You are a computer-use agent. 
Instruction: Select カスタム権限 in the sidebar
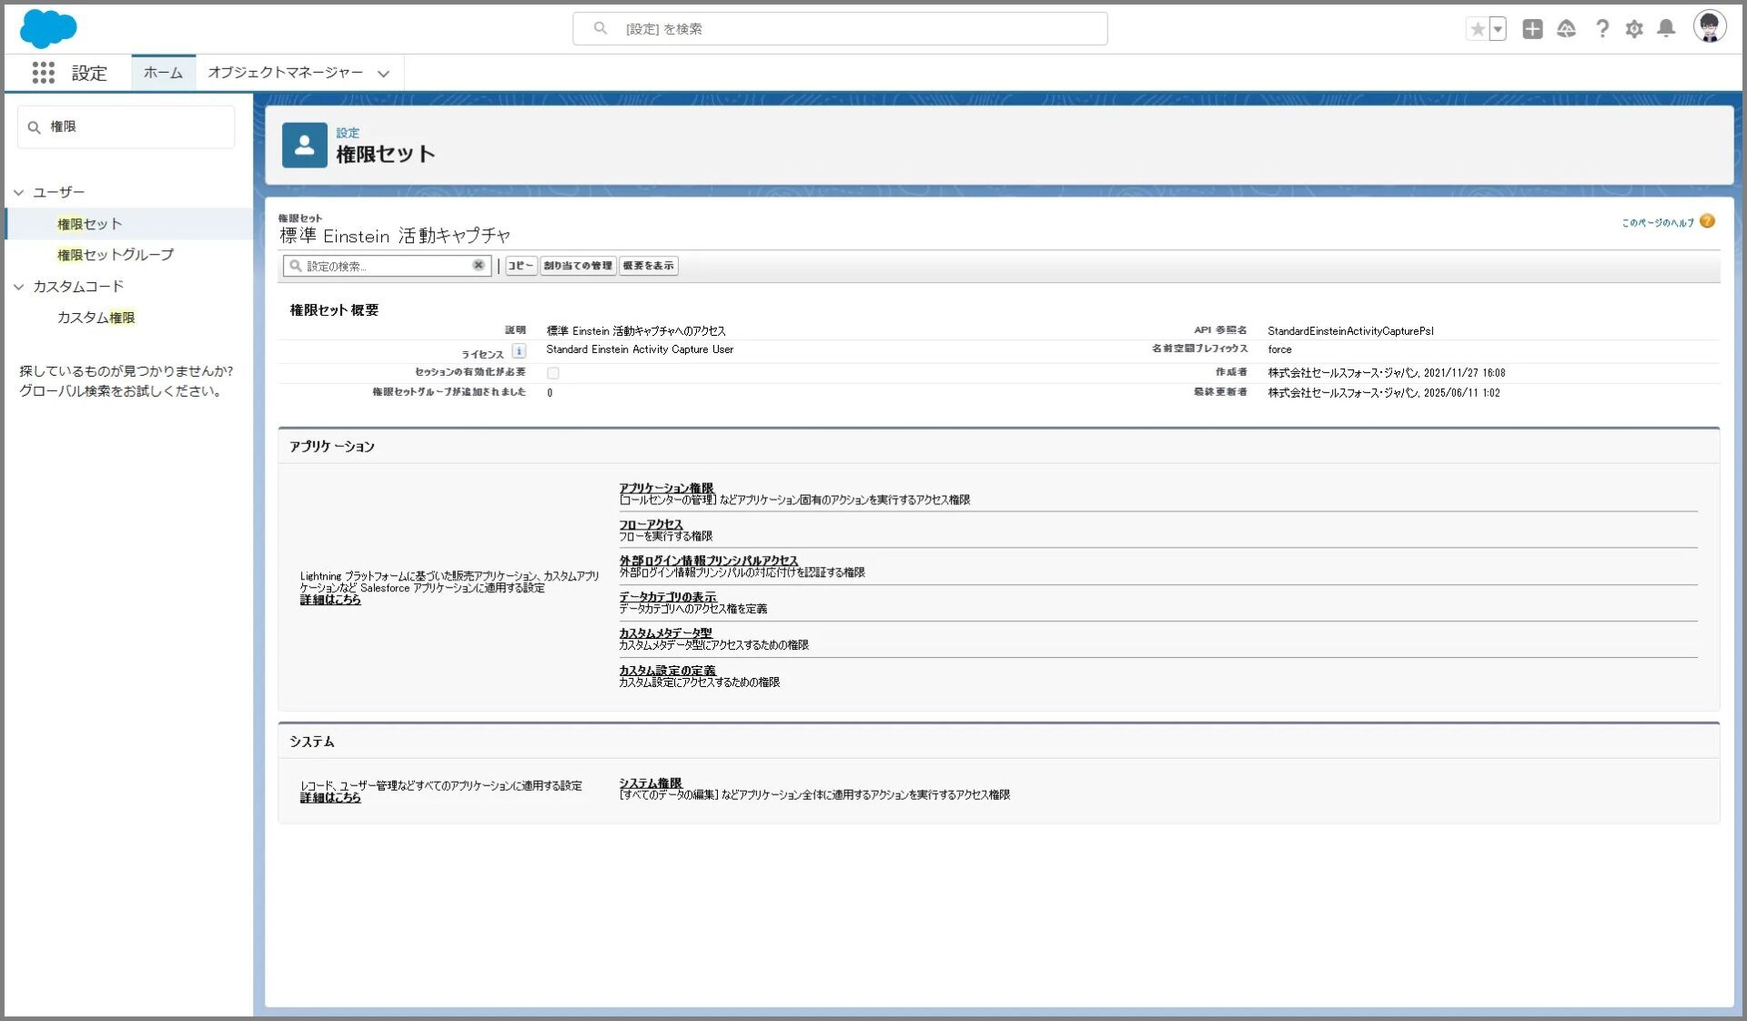tap(96, 318)
